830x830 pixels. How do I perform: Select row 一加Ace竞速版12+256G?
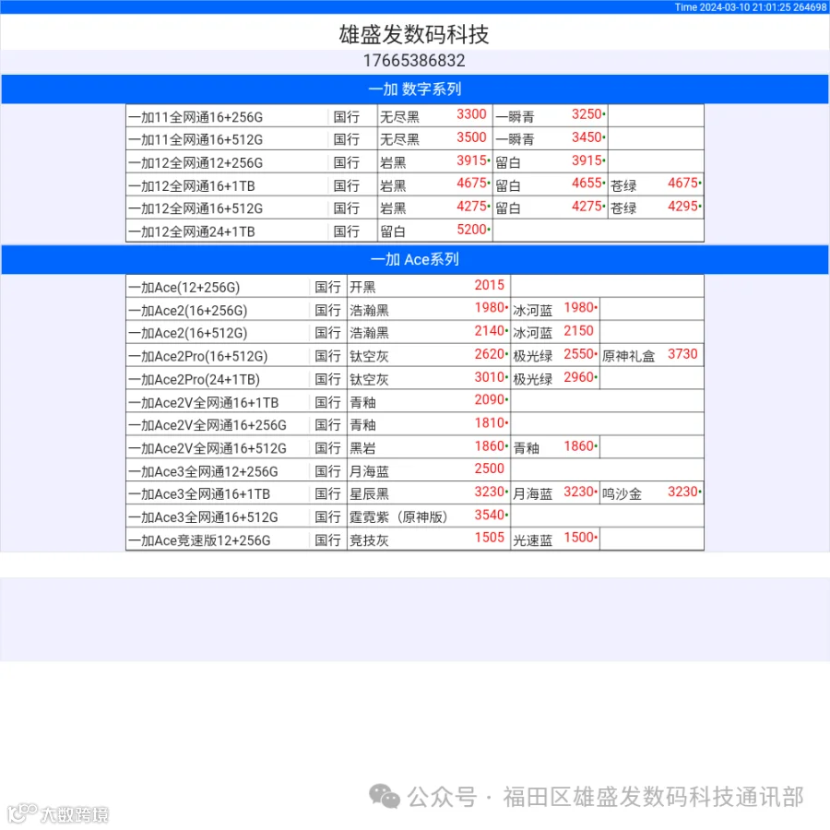pos(415,539)
